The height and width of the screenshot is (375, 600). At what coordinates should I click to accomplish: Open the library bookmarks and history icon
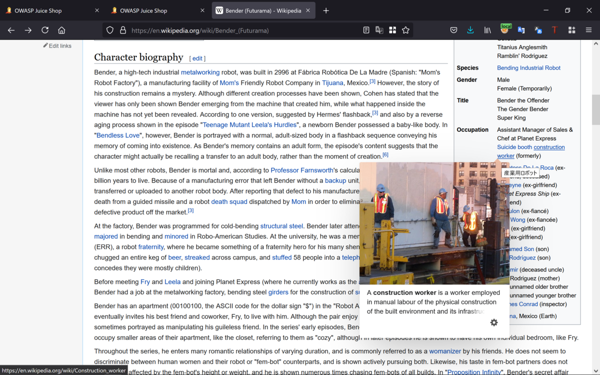pos(487,30)
